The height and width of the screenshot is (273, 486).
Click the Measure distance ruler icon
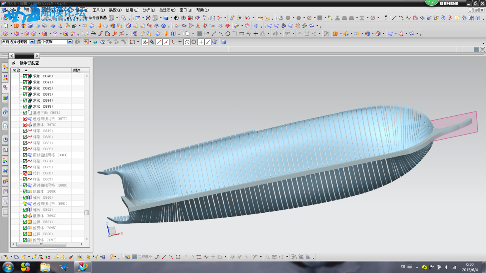coord(260,18)
